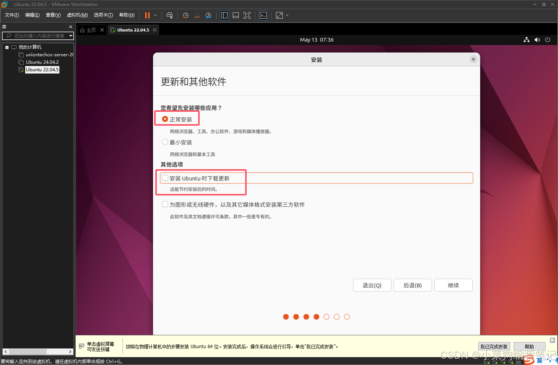Toggle the library sidebar panel
The image size is (558, 365).
tap(224, 15)
